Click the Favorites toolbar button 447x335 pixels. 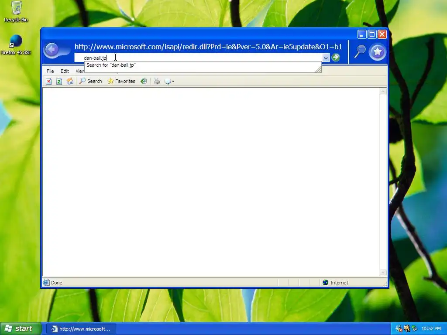click(x=121, y=82)
